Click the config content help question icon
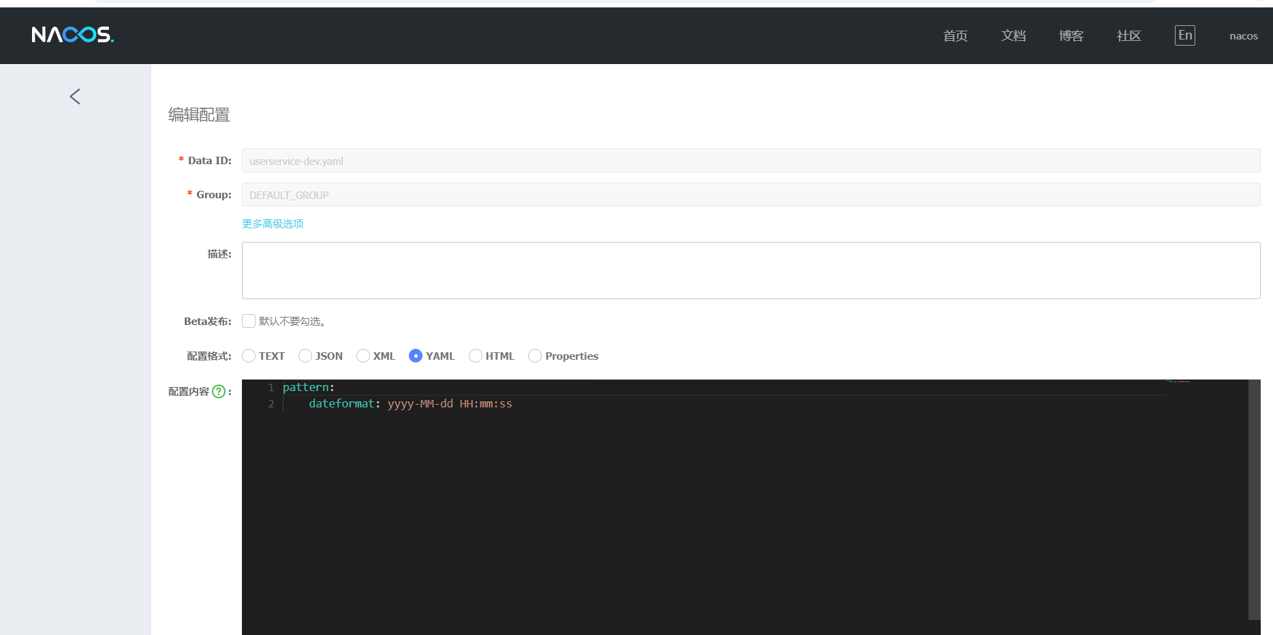 pos(219,392)
